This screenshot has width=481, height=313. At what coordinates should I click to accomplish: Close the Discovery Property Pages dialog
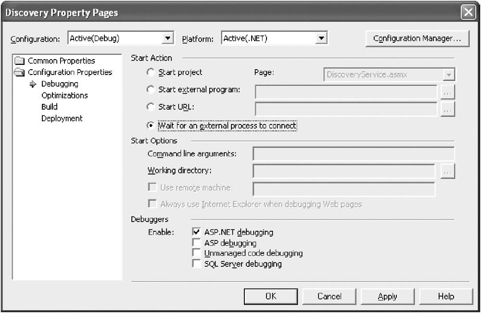(468, 13)
